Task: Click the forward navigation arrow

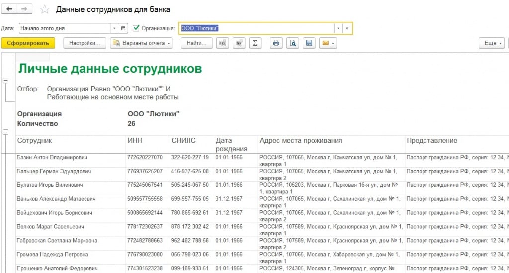Action: point(25,9)
